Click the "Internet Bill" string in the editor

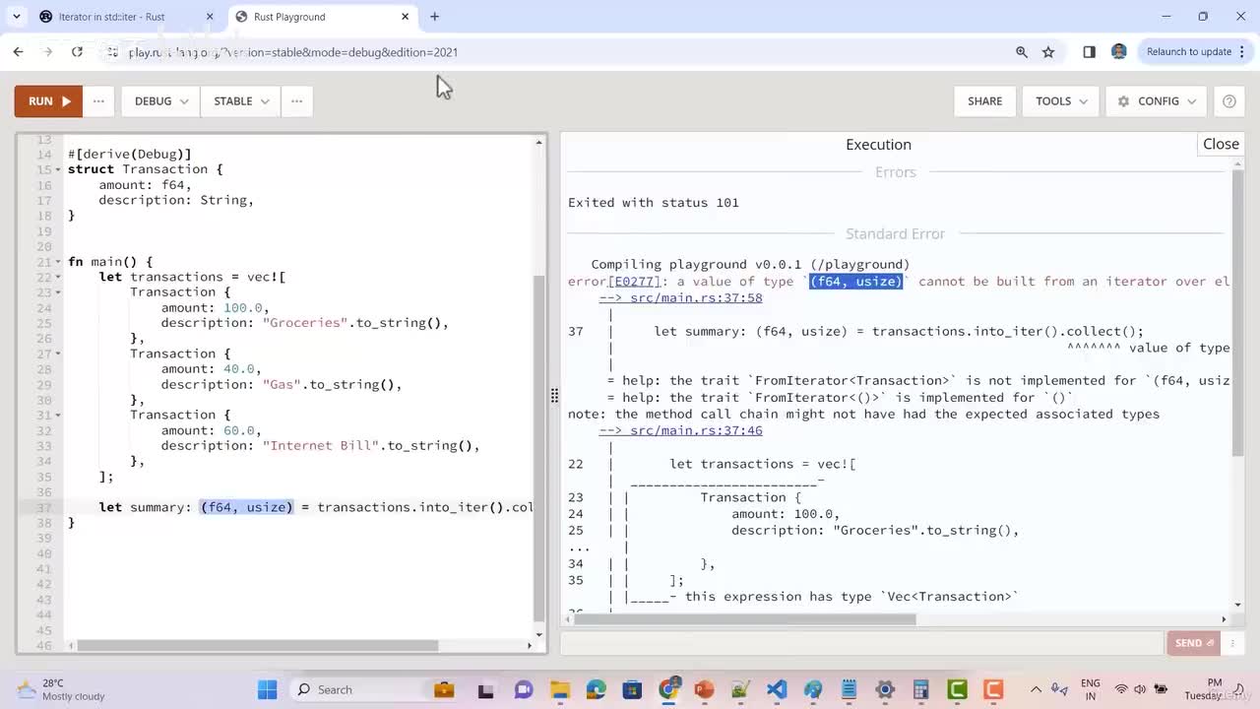pos(321,446)
